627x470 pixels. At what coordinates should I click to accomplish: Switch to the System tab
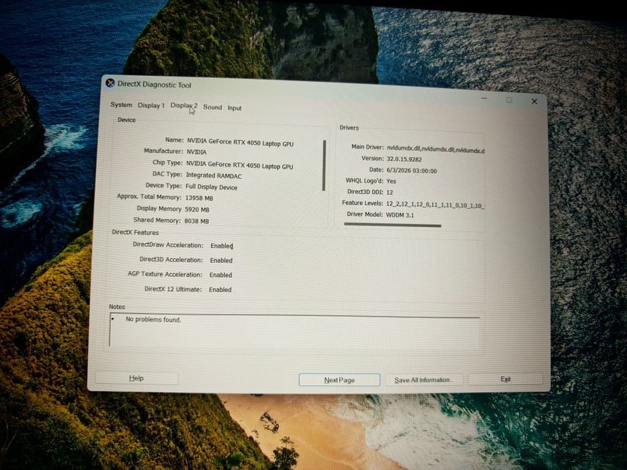(121, 105)
